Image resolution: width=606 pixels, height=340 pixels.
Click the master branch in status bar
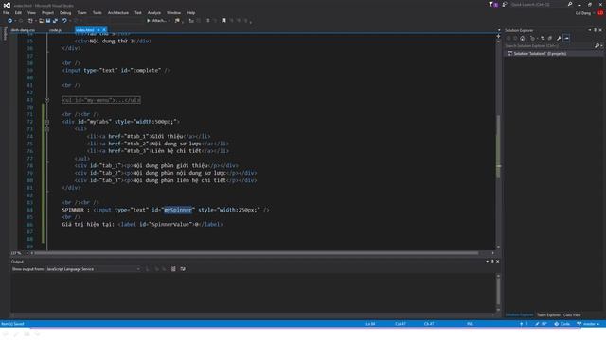click(588, 324)
